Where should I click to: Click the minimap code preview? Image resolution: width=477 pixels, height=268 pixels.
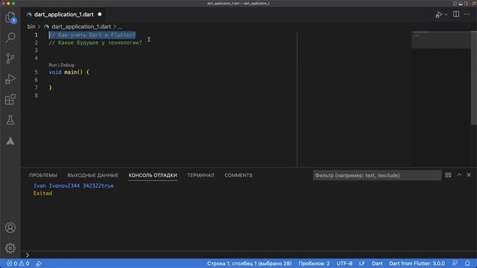click(x=441, y=39)
